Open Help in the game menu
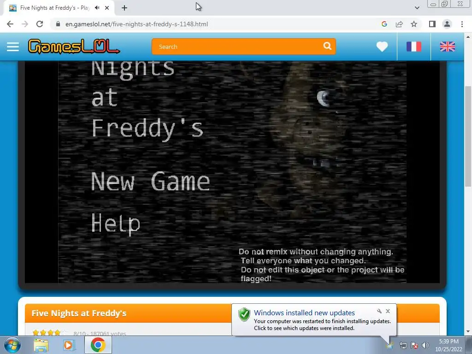472x354 pixels. (x=116, y=224)
